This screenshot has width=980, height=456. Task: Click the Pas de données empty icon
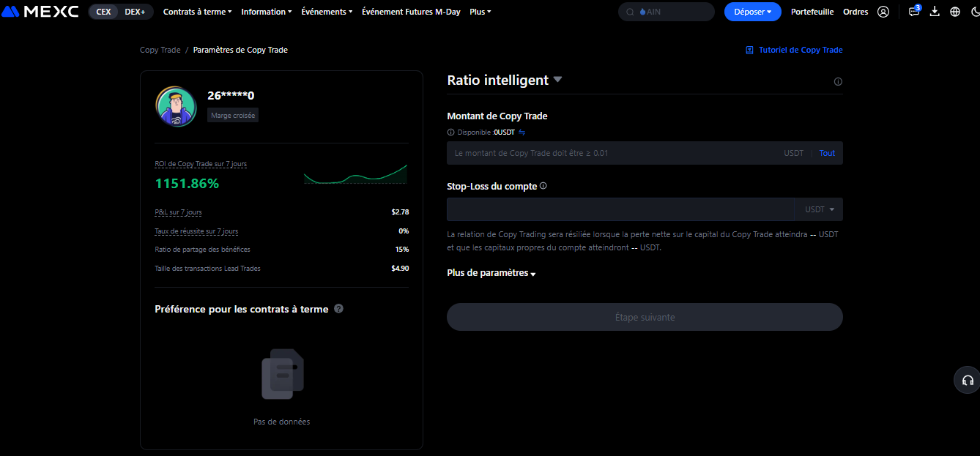point(282,374)
